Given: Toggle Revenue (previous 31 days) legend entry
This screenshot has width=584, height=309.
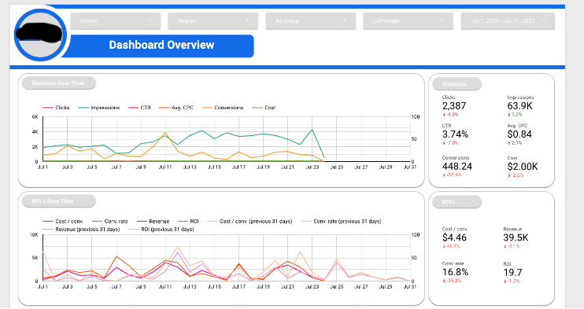Looking at the screenshot, I should [x=81, y=230].
